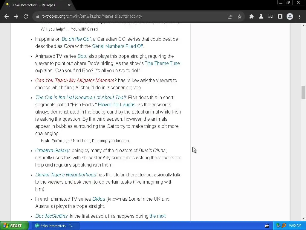Restore down the Chrome window

[288, 3]
